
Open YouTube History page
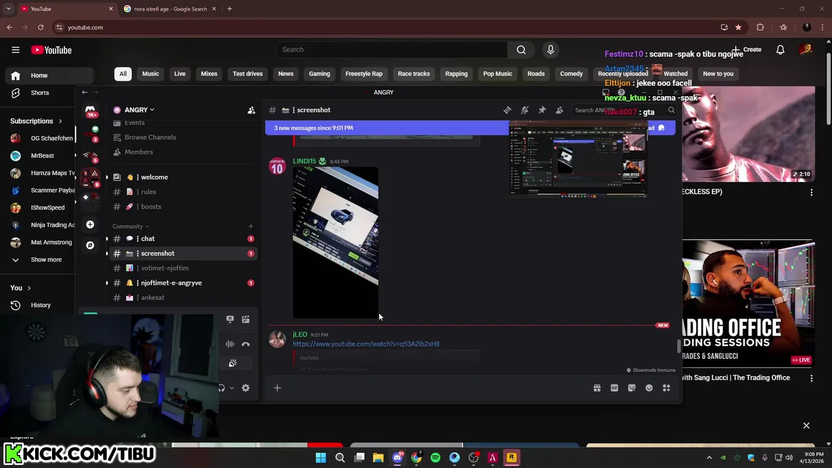click(39, 305)
